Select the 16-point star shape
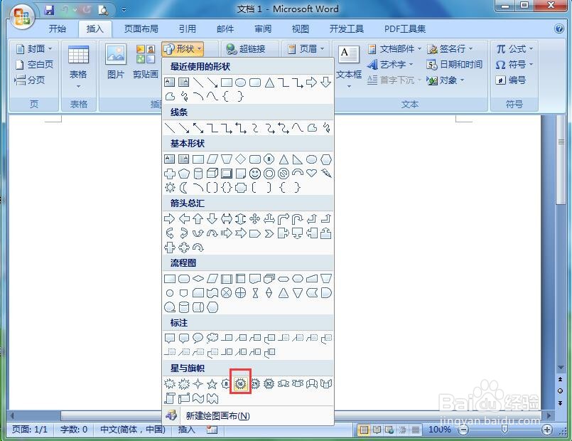 point(240,383)
